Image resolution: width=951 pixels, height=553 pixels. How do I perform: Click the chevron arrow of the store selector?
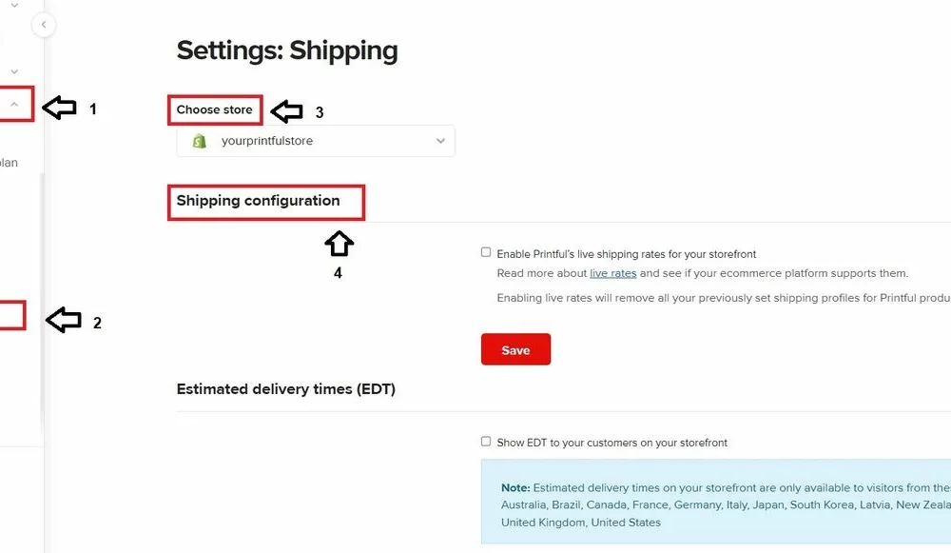[x=440, y=141]
